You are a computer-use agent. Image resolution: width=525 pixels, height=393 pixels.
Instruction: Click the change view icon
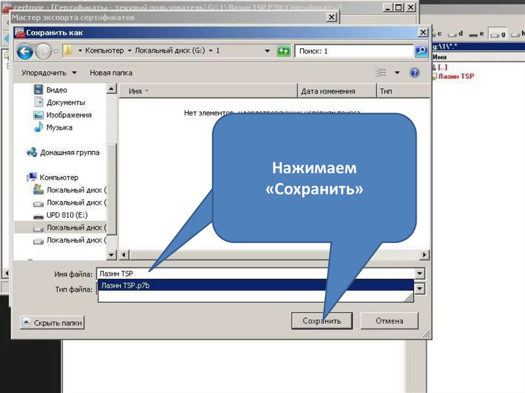pyautogui.click(x=381, y=73)
